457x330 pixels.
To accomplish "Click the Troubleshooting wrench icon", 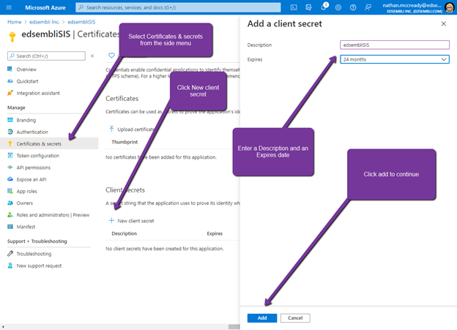I will click(x=10, y=254).
